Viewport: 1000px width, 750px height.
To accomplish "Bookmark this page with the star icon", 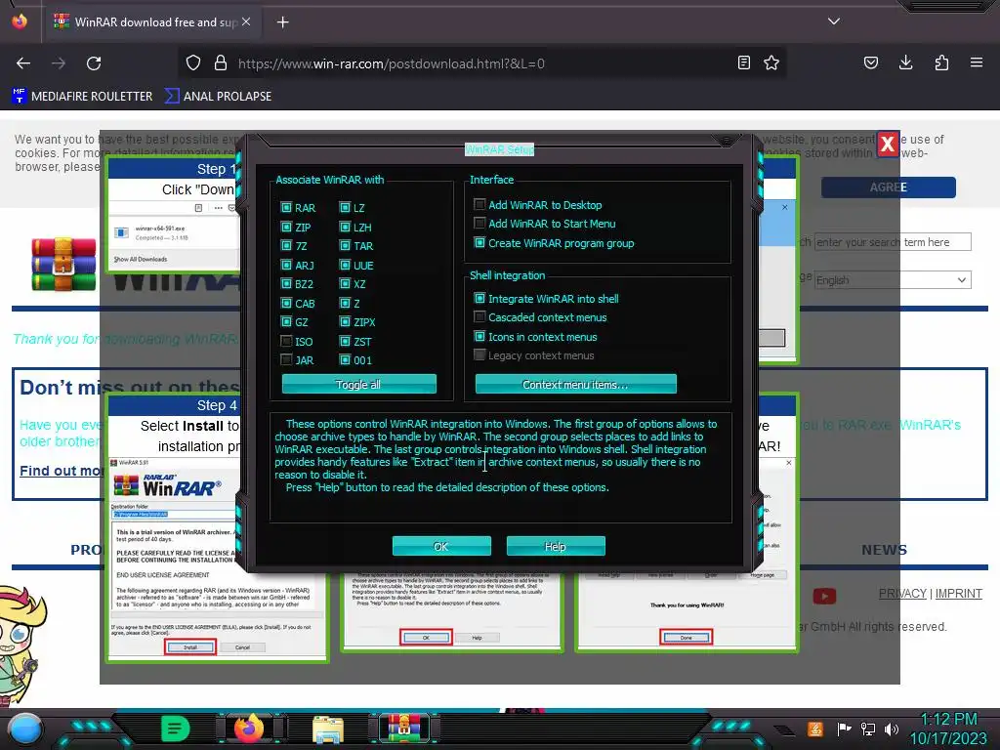I will pyautogui.click(x=771, y=62).
